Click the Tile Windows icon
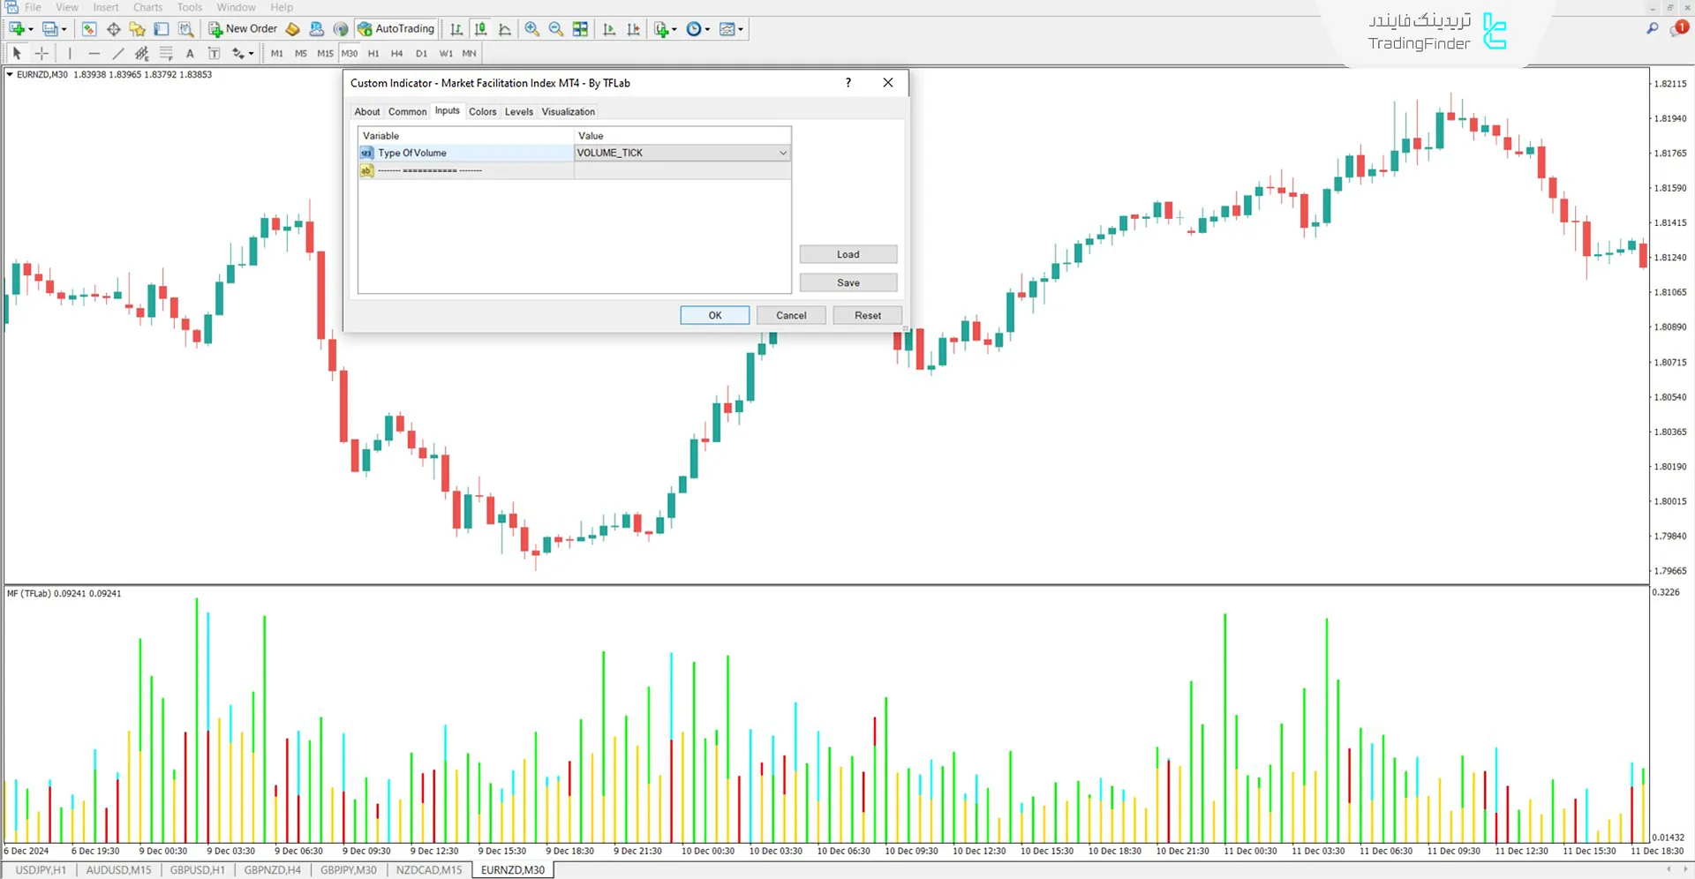1695x879 pixels. [580, 29]
